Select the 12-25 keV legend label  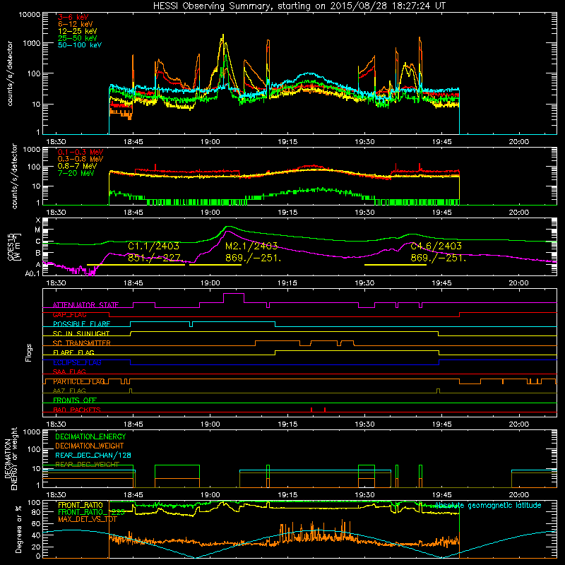tap(78, 31)
